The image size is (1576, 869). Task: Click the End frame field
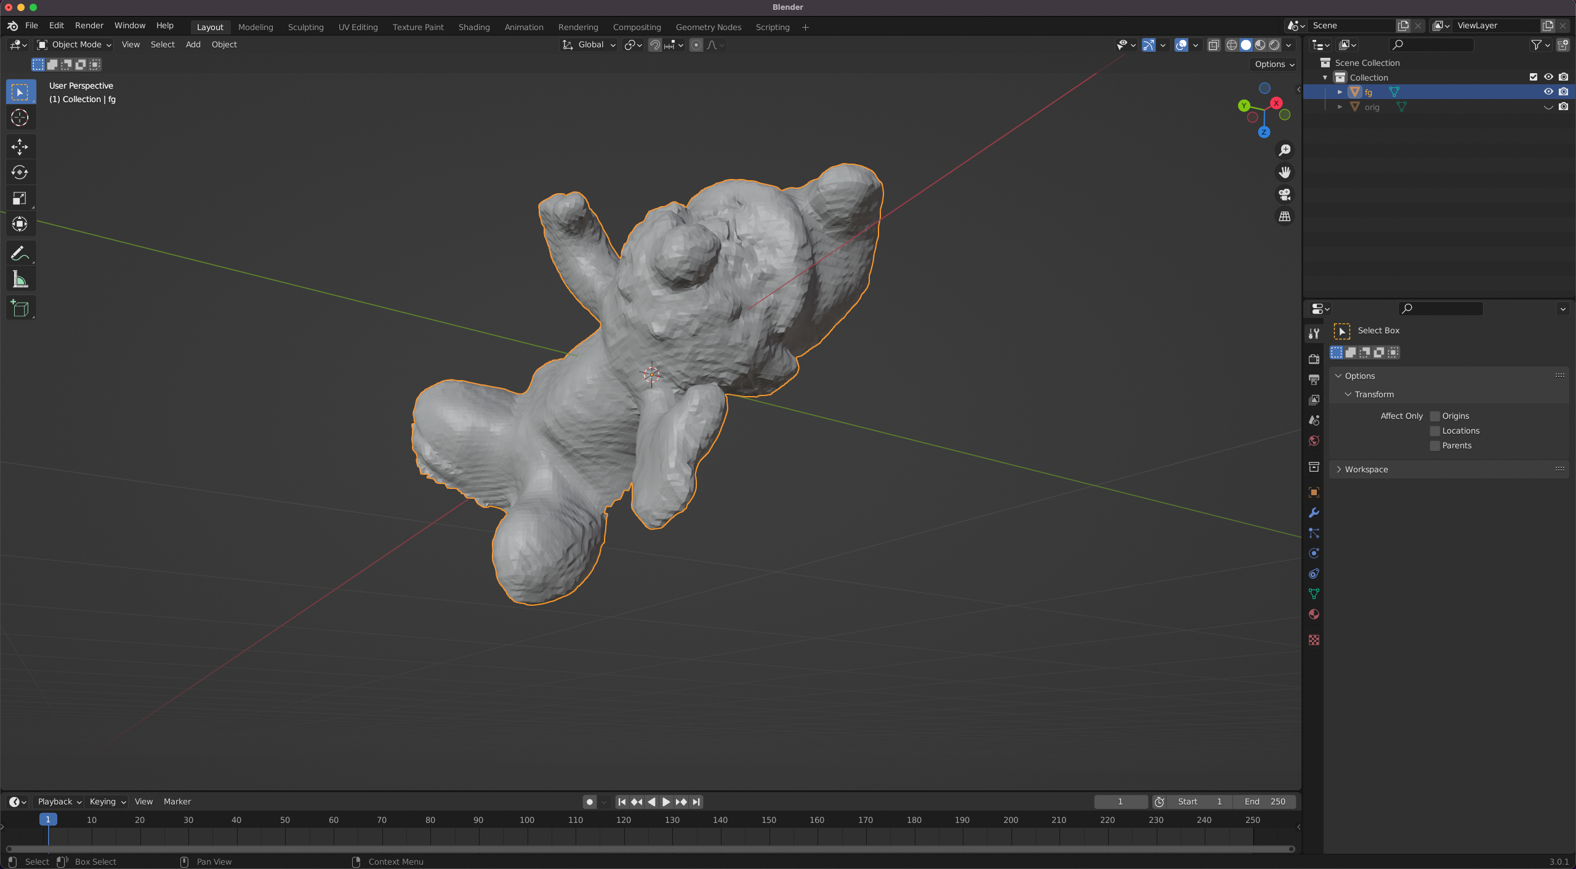(x=1264, y=802)
